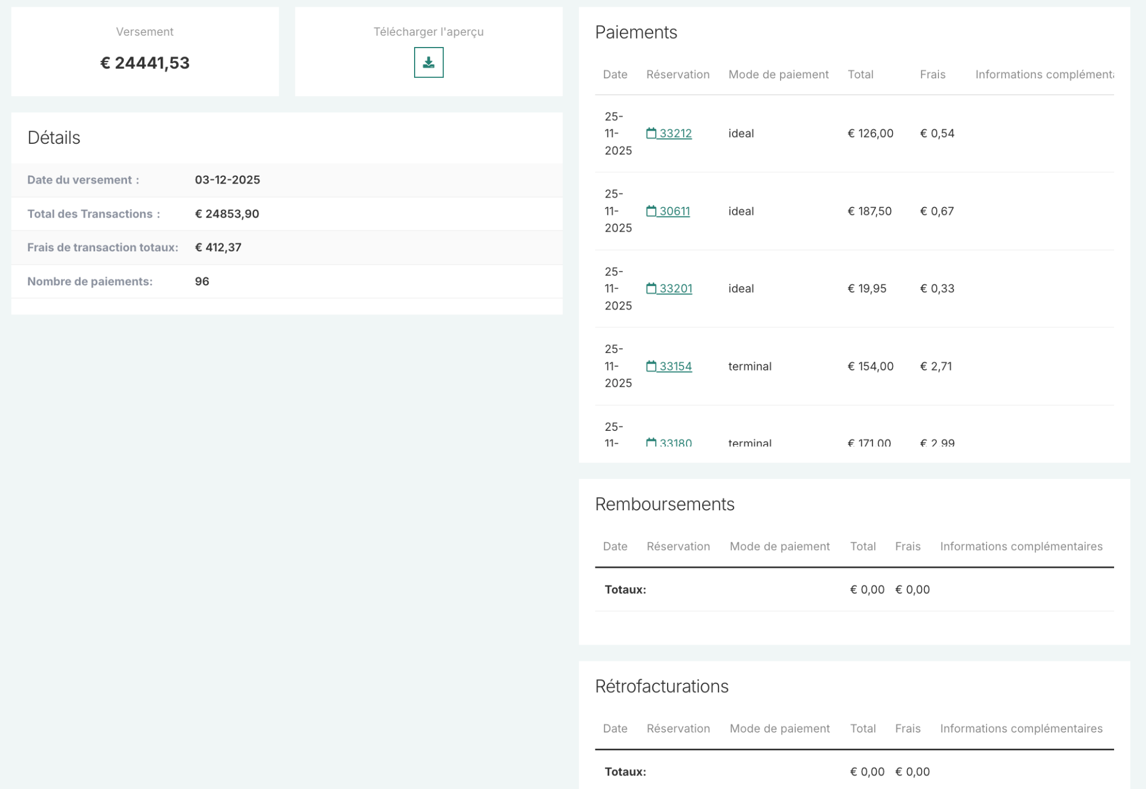Click calendar icon beside reservation 33201

[651, 288]
